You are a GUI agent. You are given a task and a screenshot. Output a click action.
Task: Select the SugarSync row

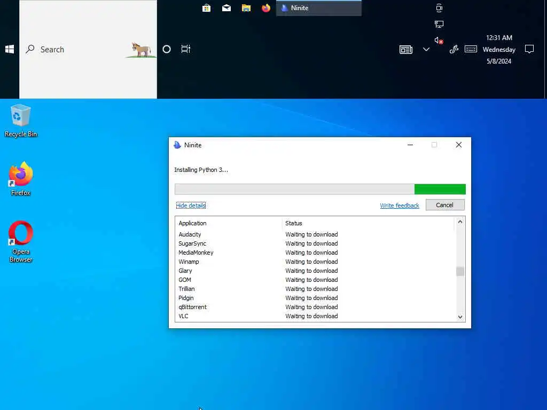pyautogui.click(x=315, y=243)
